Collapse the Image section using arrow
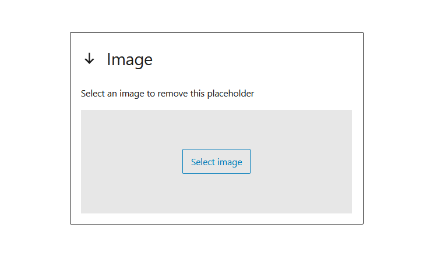Screen dimensions: 430x253 click(89, 59)
